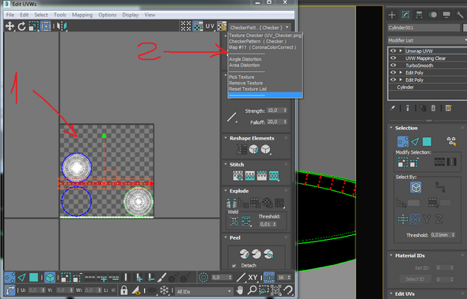467x299 pixels.
Task: Select the Move tool in UV editor toolbar
Action: coord(9,26)
